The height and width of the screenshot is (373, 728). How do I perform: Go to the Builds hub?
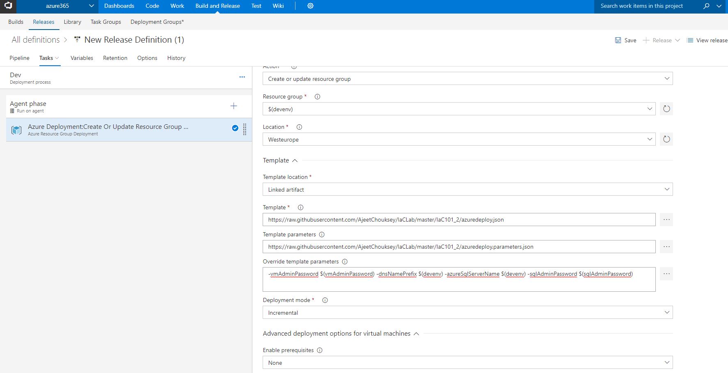click(x=16, y=22)
